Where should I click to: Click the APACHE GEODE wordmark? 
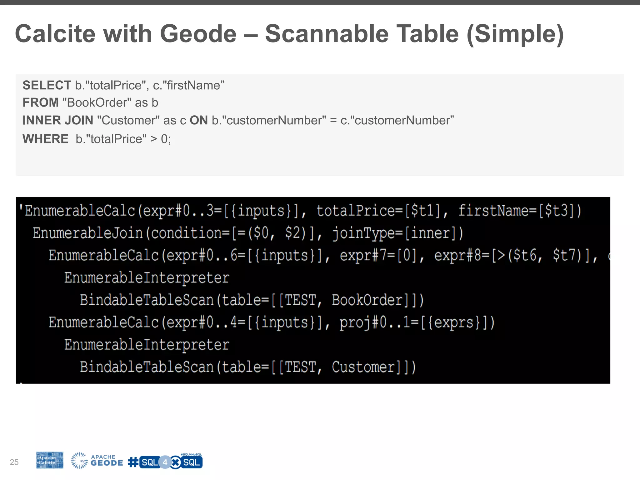107,461
